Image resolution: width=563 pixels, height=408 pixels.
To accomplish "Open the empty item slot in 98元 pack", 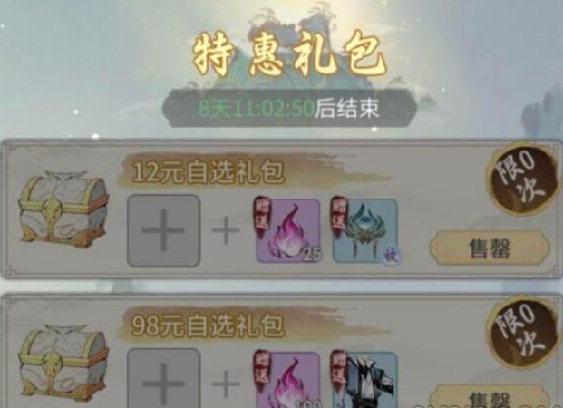I will pyautogui.click(x=164, y=379).
